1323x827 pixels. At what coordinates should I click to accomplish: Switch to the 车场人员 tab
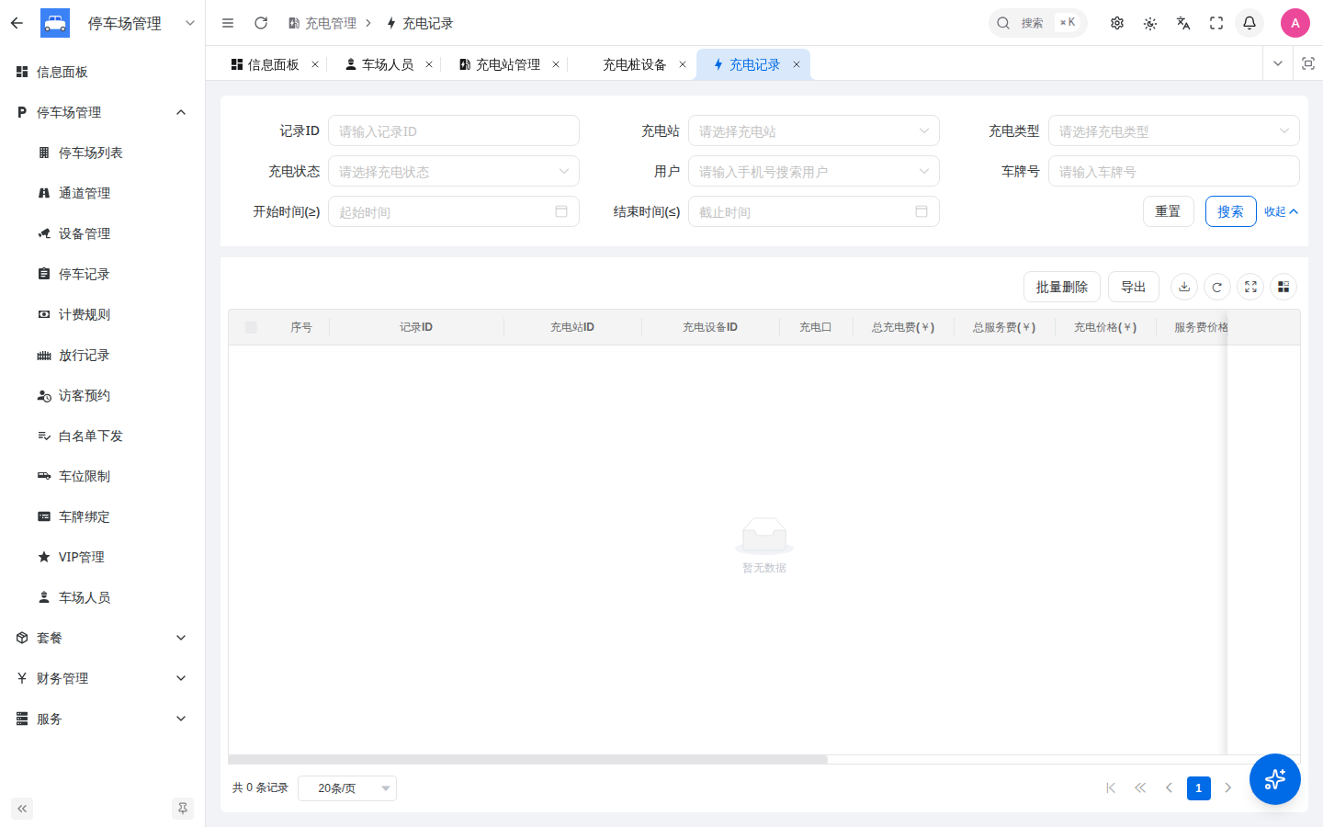click(379, 64)
